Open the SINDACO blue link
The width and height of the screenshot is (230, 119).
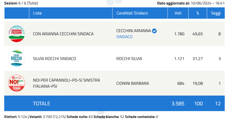click(124, 37)
